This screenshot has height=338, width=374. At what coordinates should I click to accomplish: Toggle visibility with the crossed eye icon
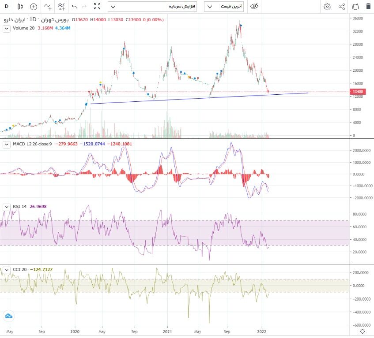(x=254, y=7)
